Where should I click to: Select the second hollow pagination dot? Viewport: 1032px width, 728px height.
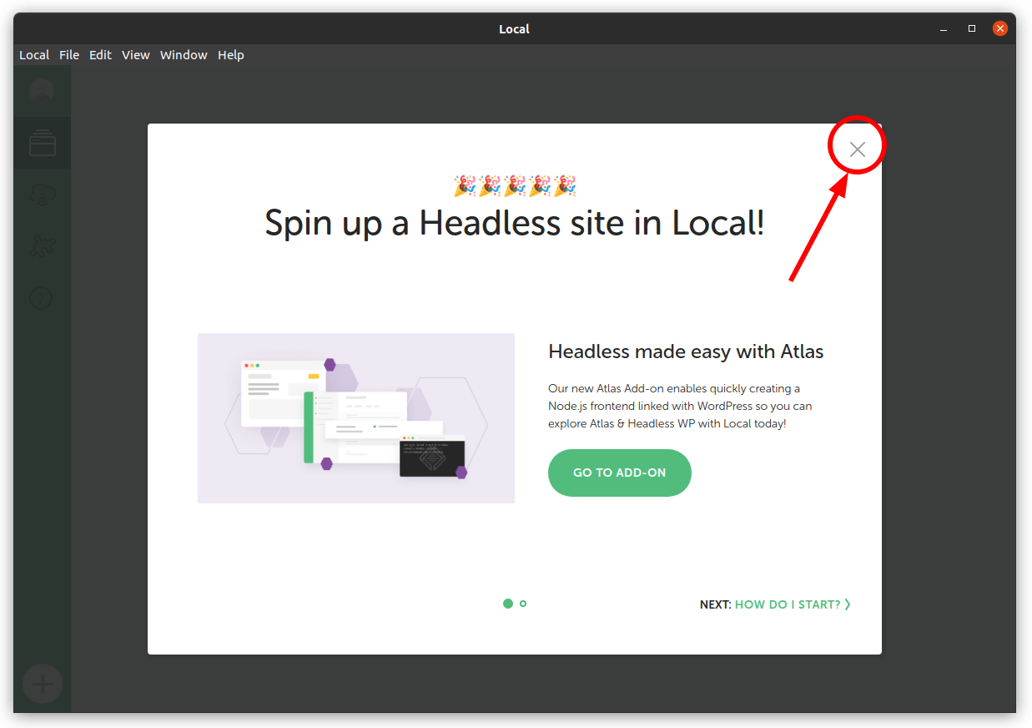coord(523,604)
